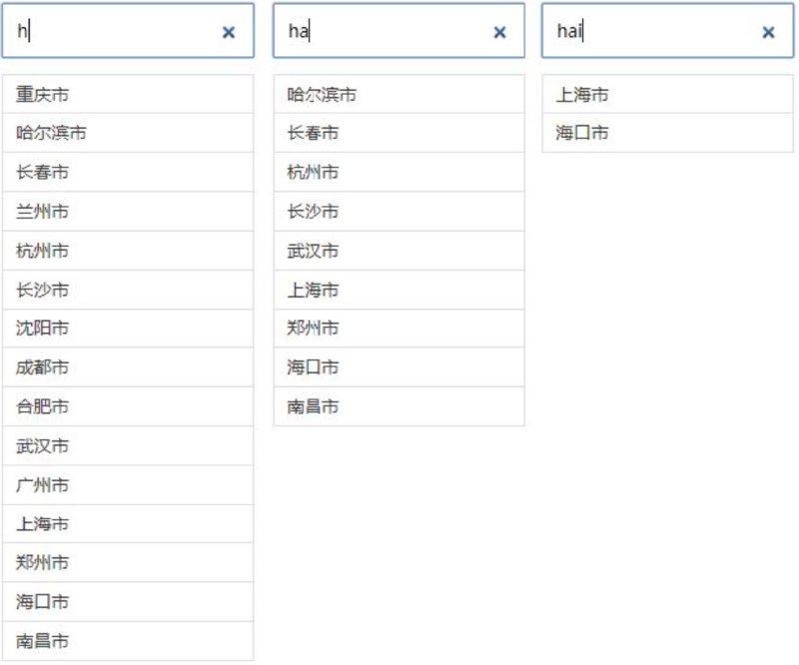Click the clear icon in the "ha" search box
Screen dimensions: 799x665
point(499,32)
